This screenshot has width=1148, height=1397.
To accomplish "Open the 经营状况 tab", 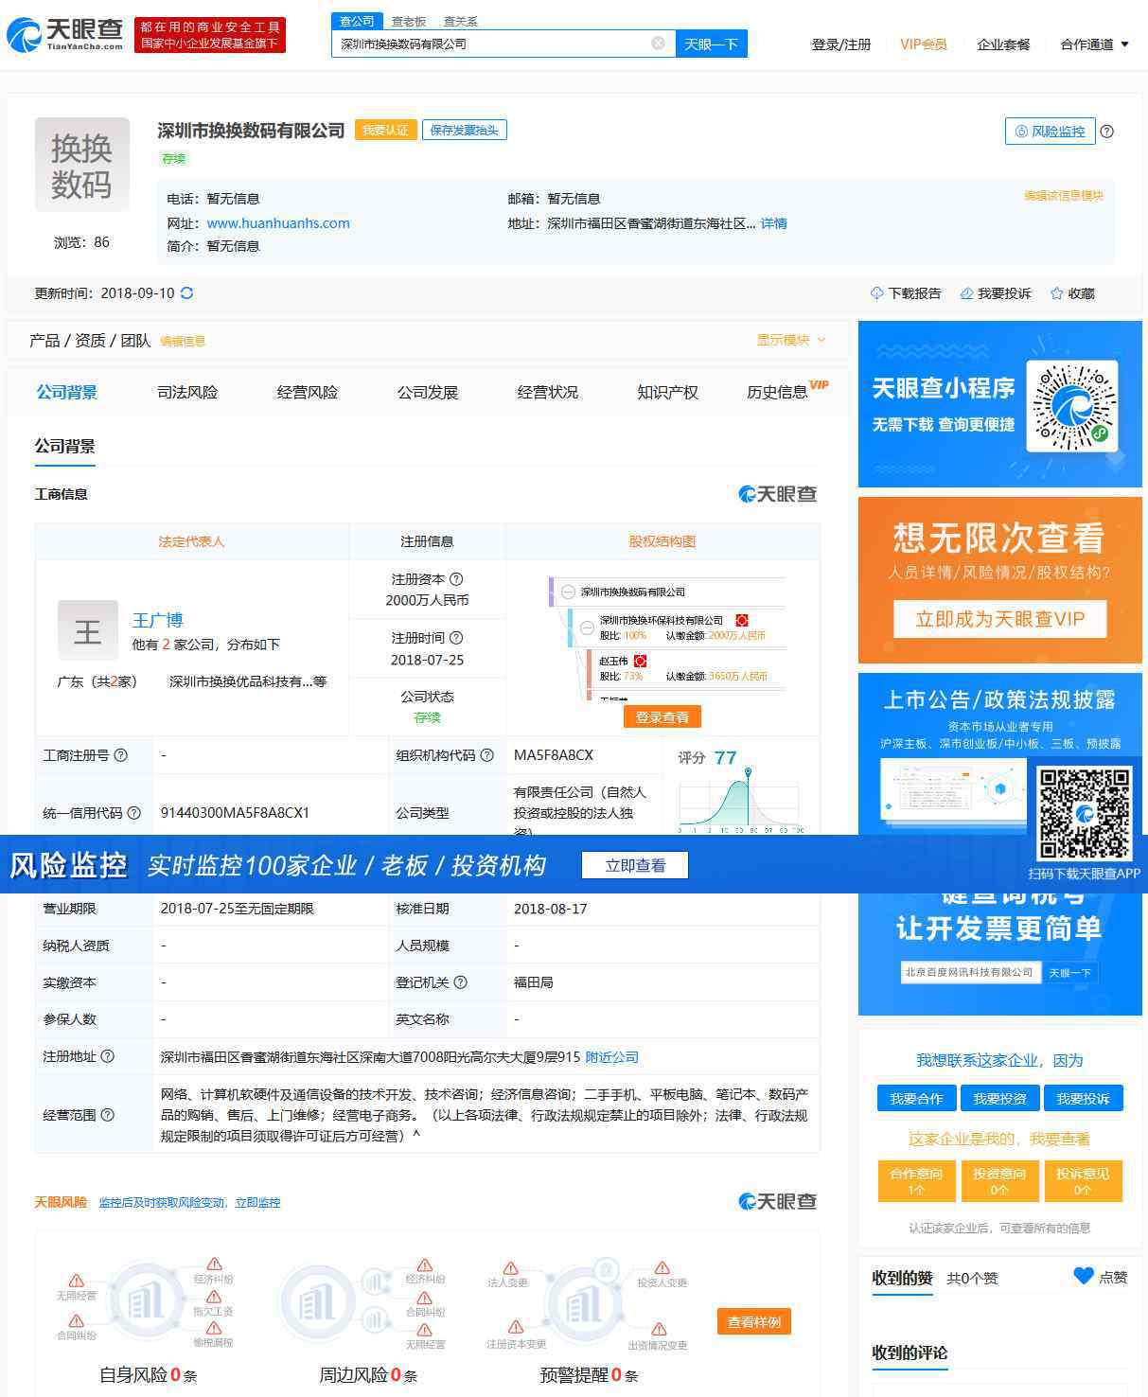I will tap(548, 393).
